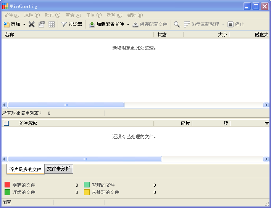The width and height of the screenshot is (271, 208).
Task: Click the magnifying glass analyze icon
Action: [x=177, y=24]
